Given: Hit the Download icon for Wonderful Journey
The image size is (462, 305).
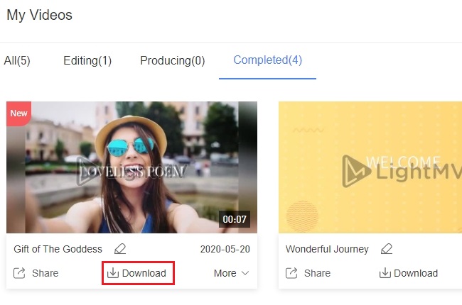Looking at the screenshot, I should [x=385, y=273].
